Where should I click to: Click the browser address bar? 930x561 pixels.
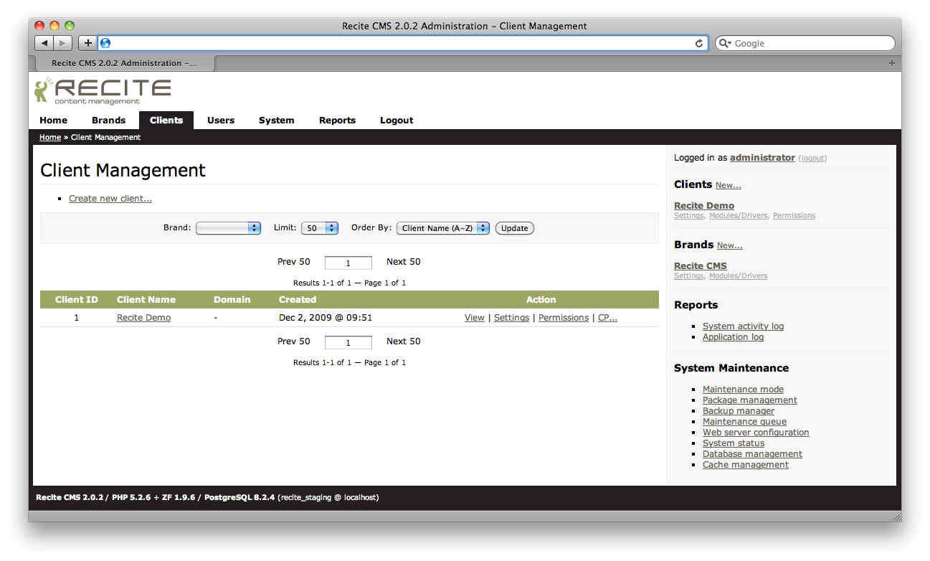[403, 43]
